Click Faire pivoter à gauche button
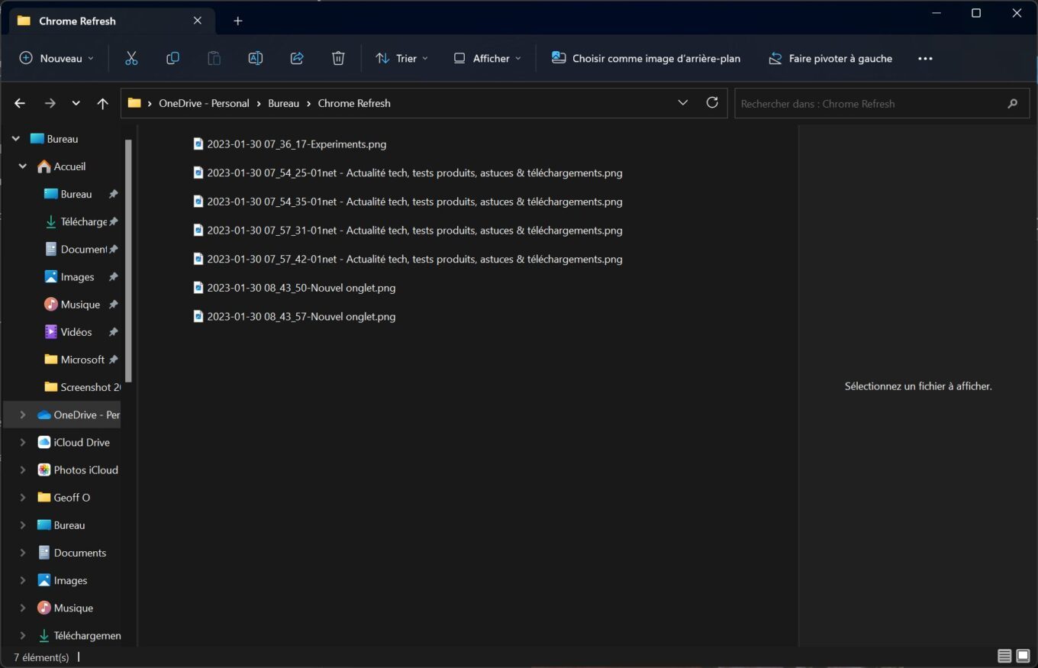 (830, 58)
